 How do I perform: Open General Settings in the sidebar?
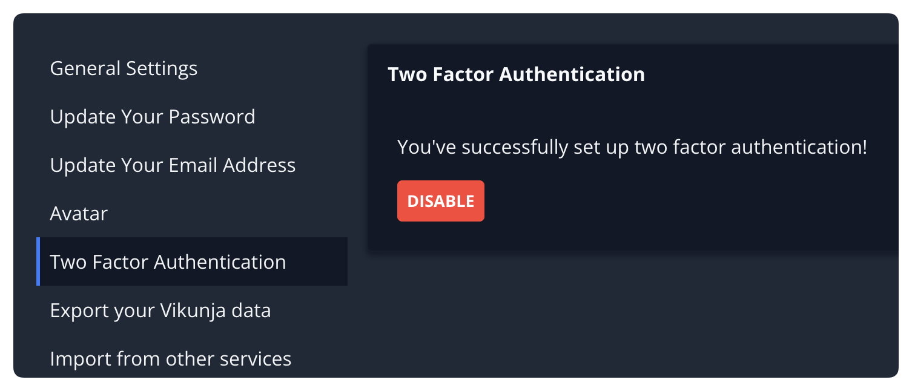124,68
